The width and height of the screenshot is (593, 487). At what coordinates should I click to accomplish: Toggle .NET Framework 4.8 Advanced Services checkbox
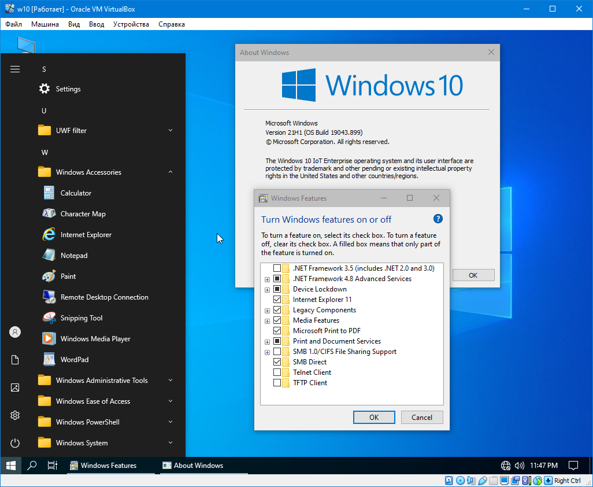pos(277,279)
